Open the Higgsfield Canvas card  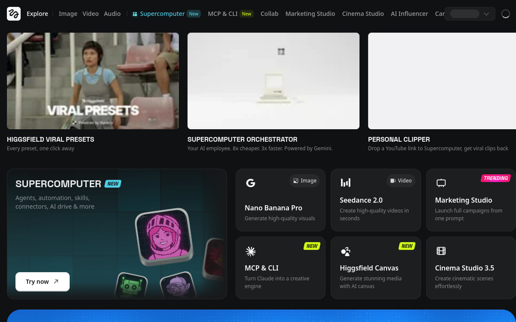tap(376, 268)
